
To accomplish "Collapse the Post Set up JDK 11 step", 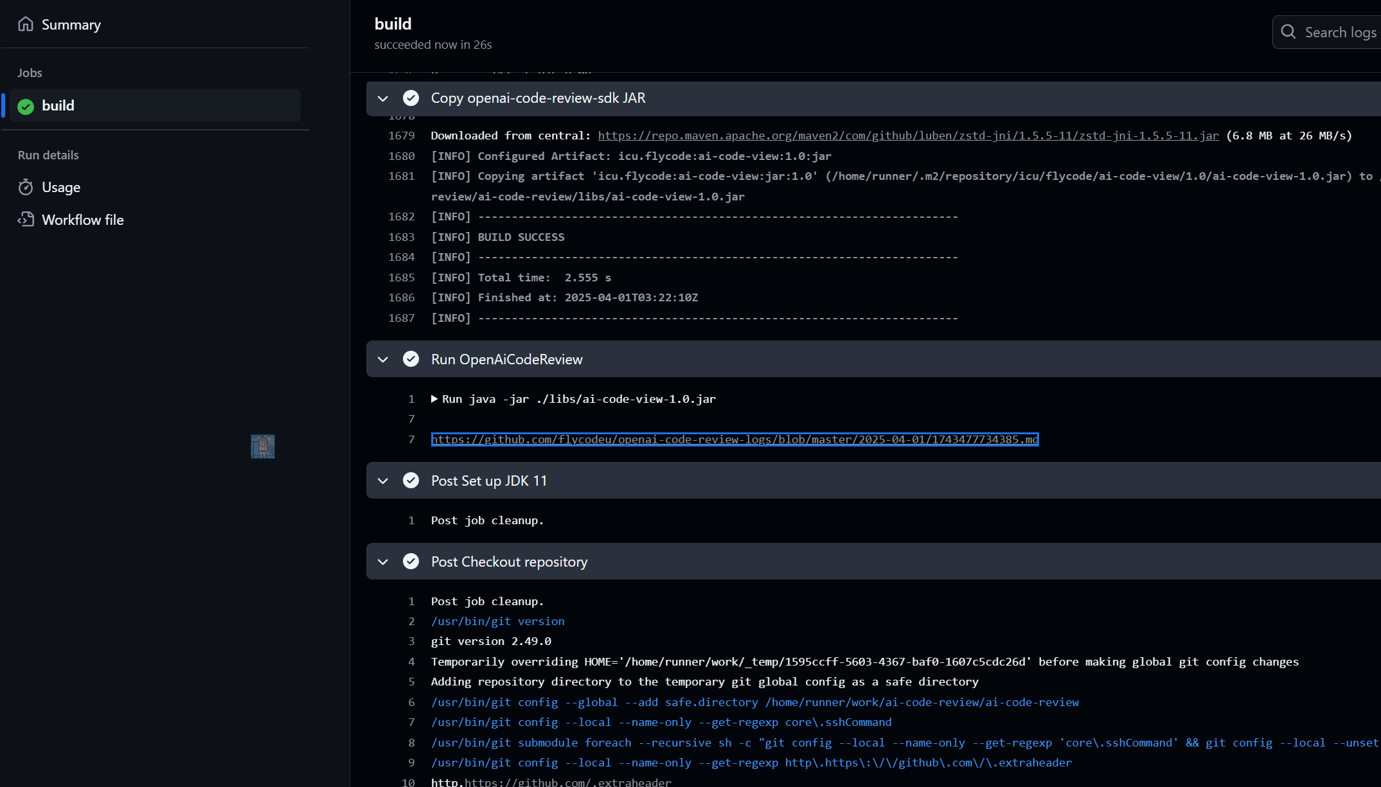I will pyautogui.click(x=383, y=481).
